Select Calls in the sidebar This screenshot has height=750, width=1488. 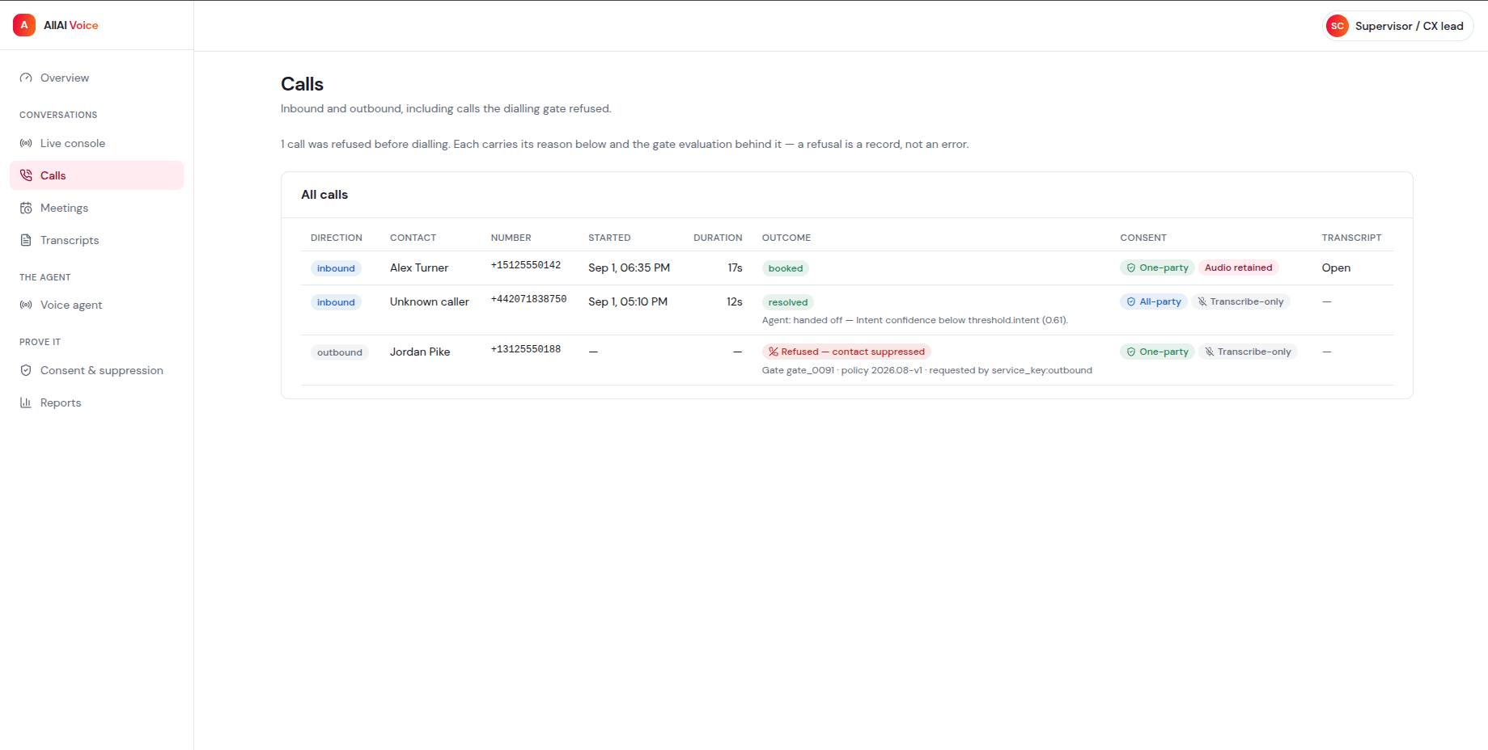tap(96, 175)
